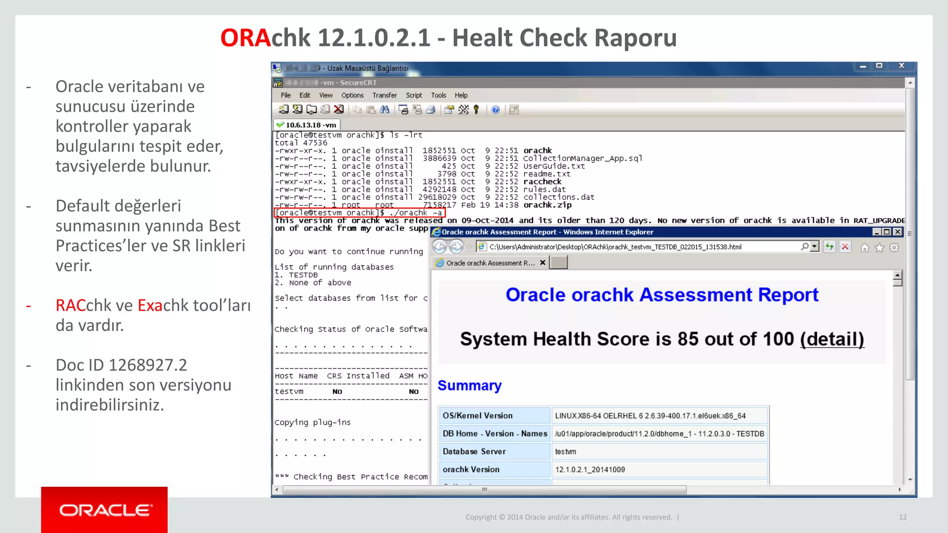
Task: Open Session Options properties icon
Action: [449, 110]
